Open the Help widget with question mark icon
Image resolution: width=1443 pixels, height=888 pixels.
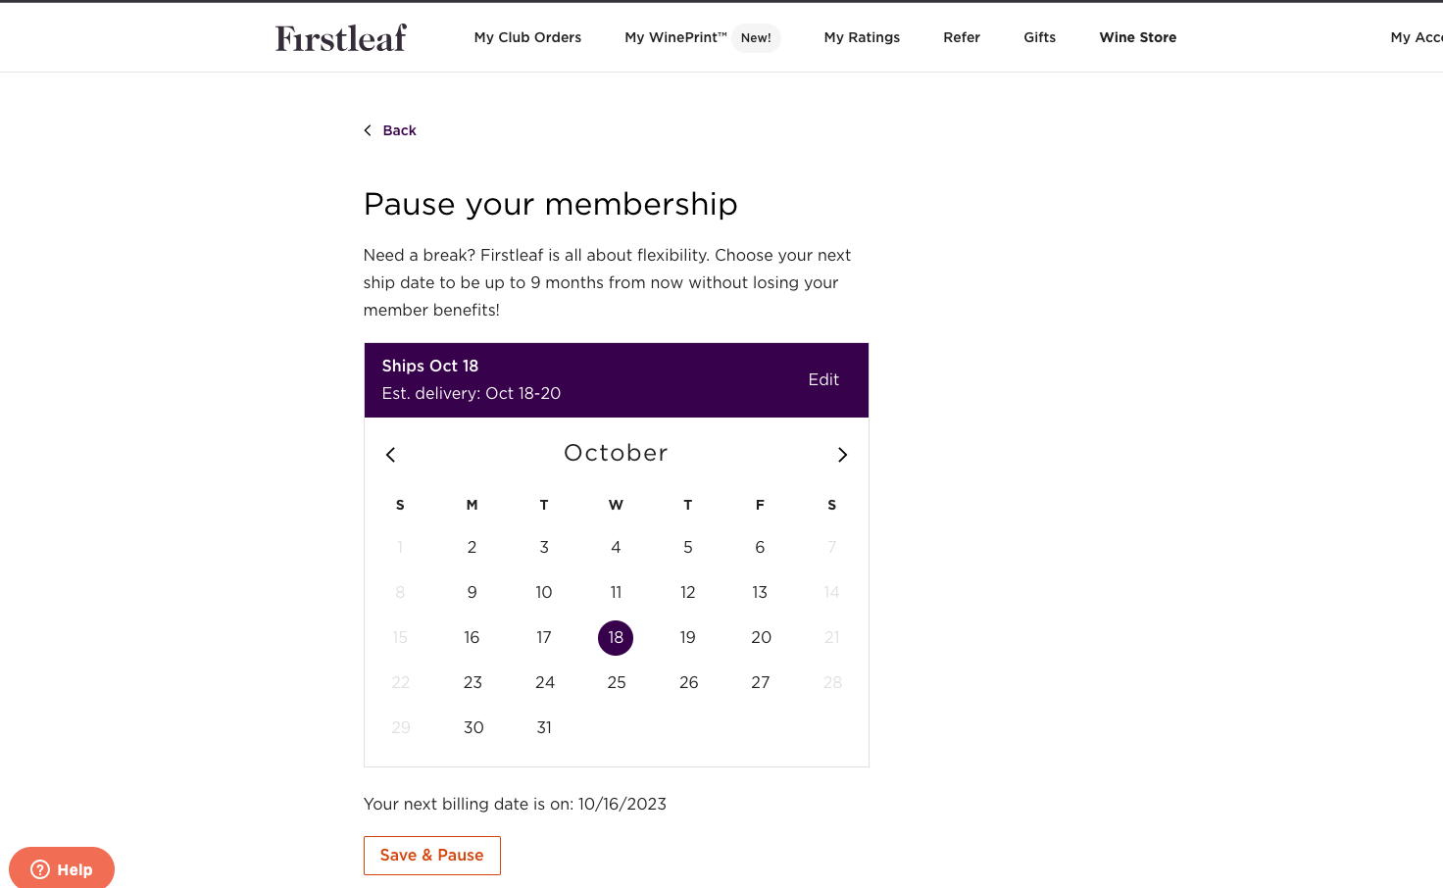coord(61,868)
